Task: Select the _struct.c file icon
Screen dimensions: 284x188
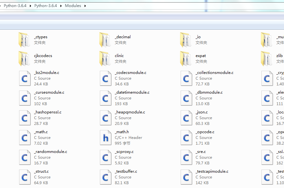Action: (25, 177)
